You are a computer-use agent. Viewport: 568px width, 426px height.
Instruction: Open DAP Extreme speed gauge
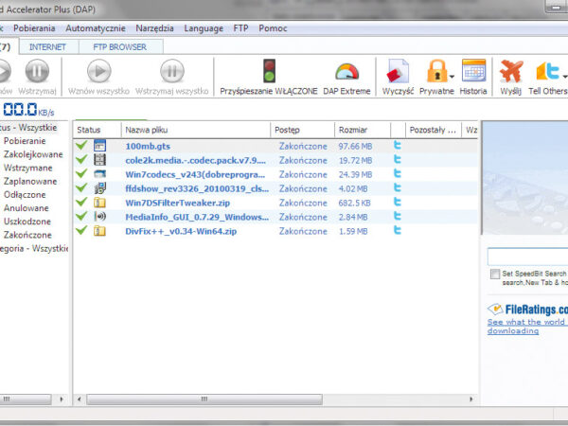(x=347, y=71)
